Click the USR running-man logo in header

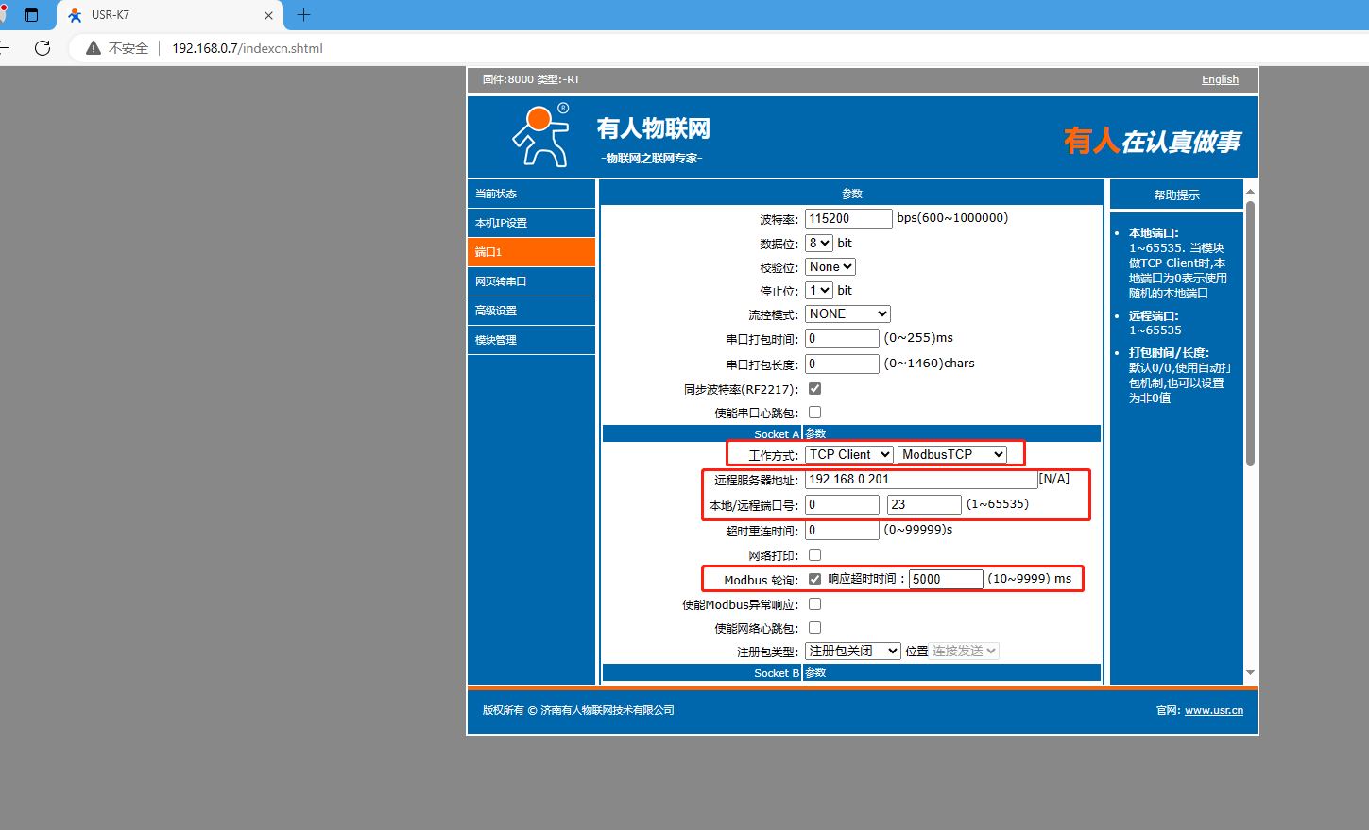point(541,136)
